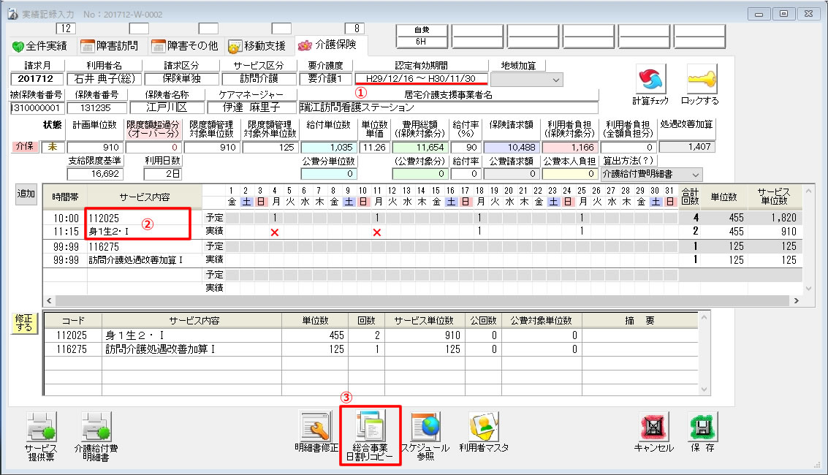Print the 介護給付費明細書
Screen dimensions: 828x475
96,427
